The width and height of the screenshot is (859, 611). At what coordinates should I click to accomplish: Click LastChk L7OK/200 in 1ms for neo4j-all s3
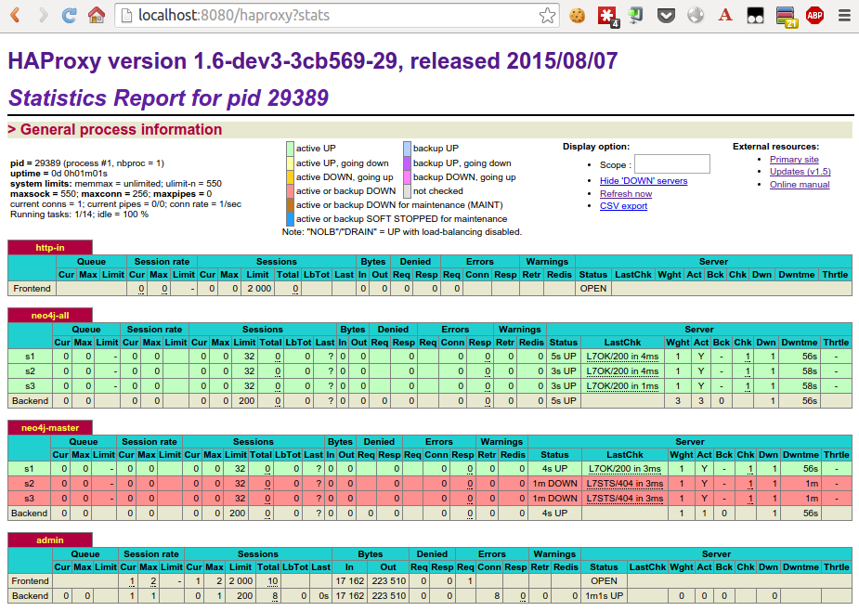(622, 386)
